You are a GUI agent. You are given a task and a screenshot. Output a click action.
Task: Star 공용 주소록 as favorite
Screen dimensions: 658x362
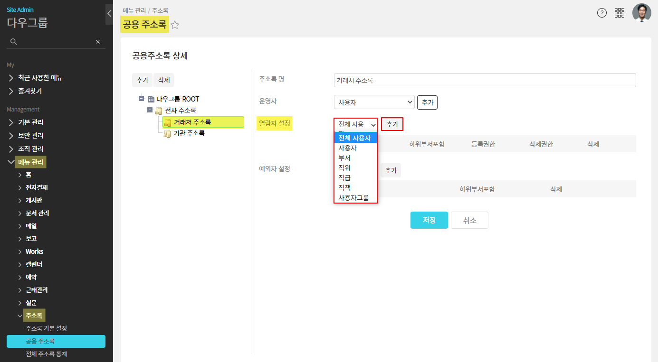175,25
